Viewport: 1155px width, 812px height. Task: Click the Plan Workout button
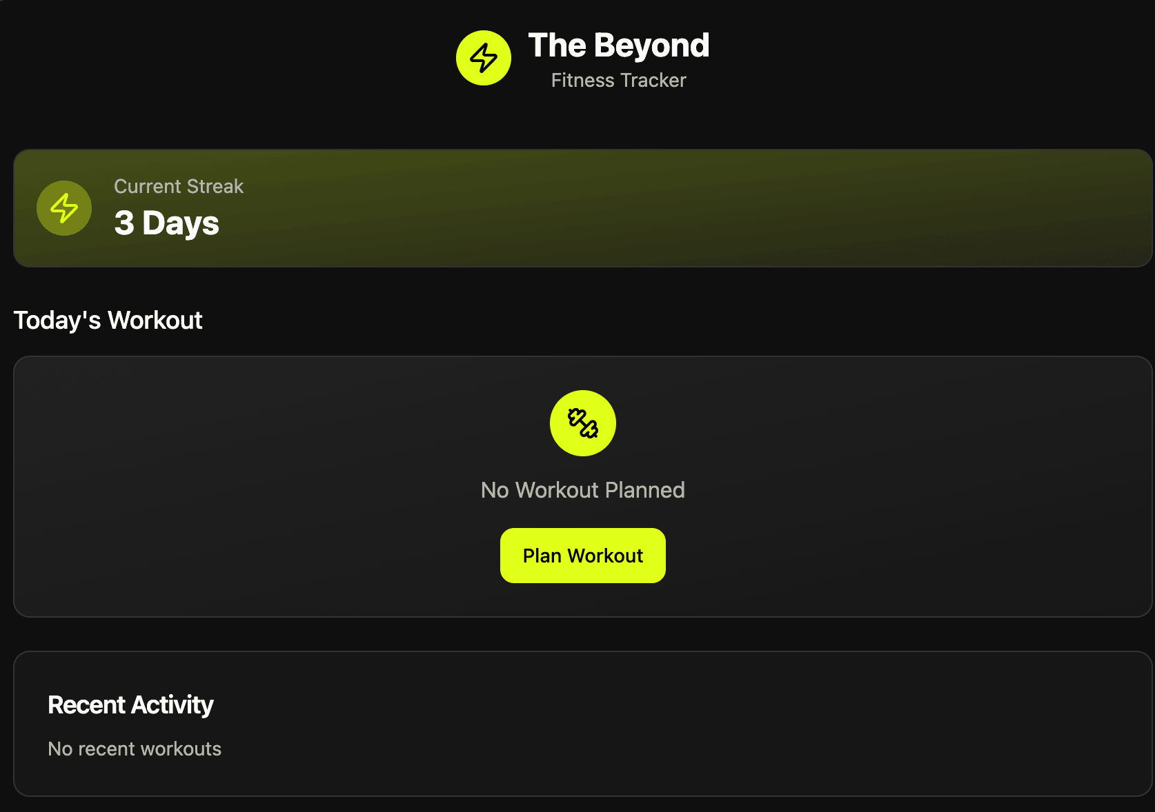point(583,556)
